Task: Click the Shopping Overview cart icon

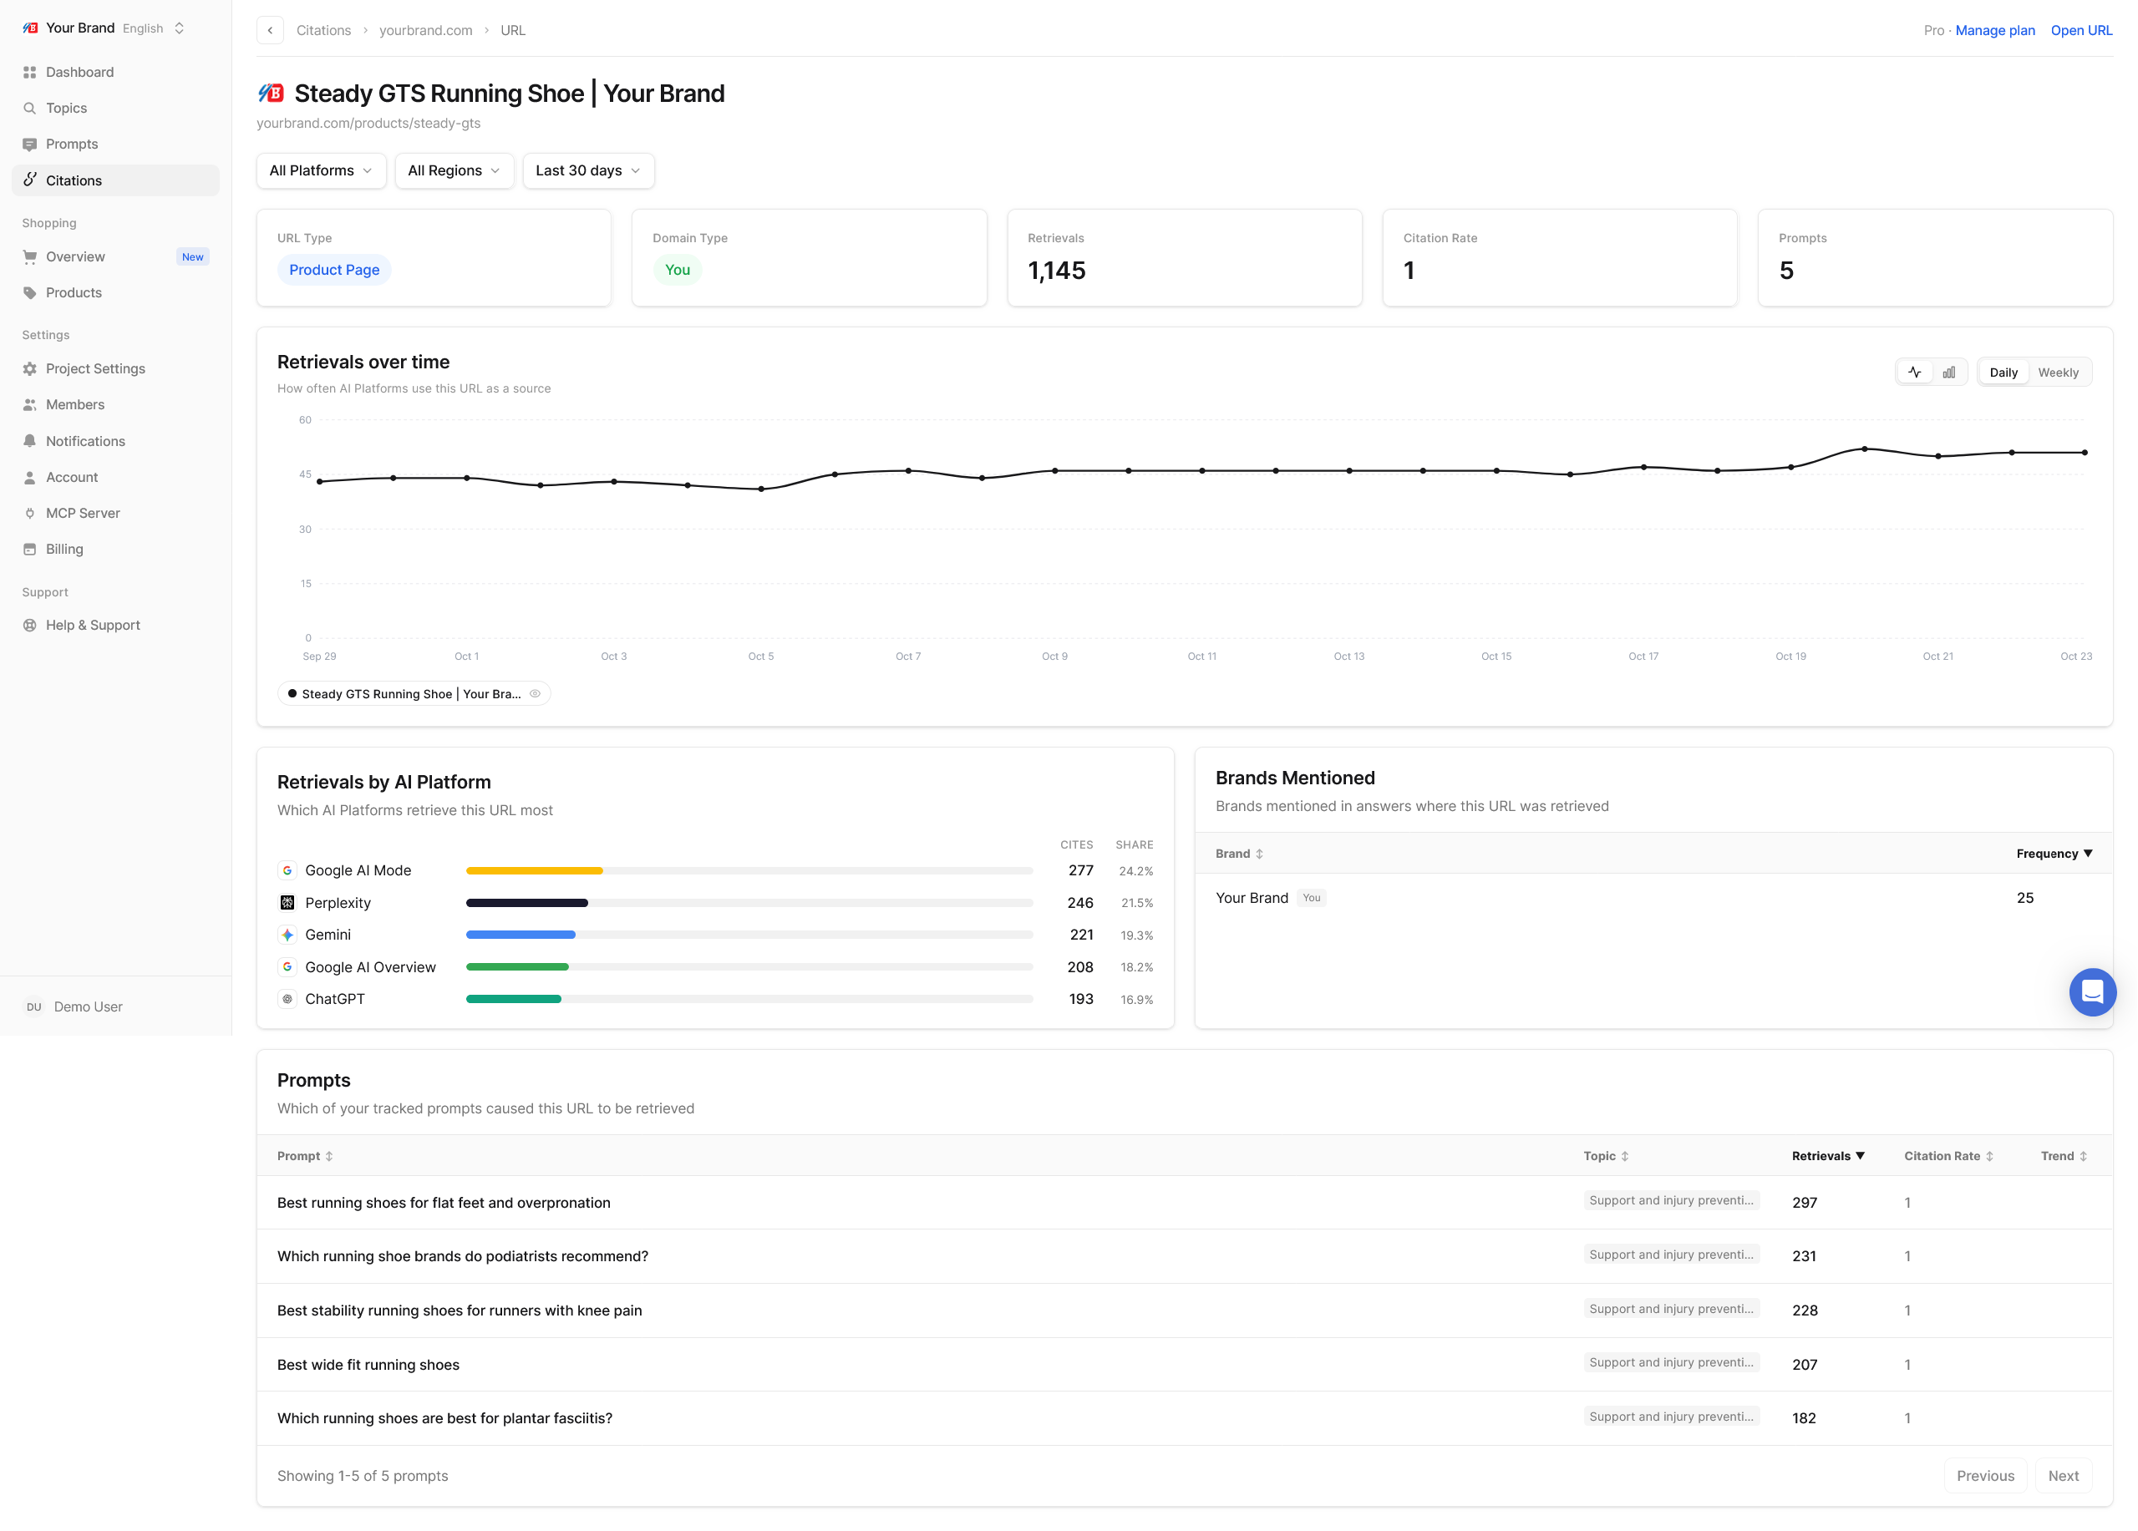Action: tap(29, 257)
